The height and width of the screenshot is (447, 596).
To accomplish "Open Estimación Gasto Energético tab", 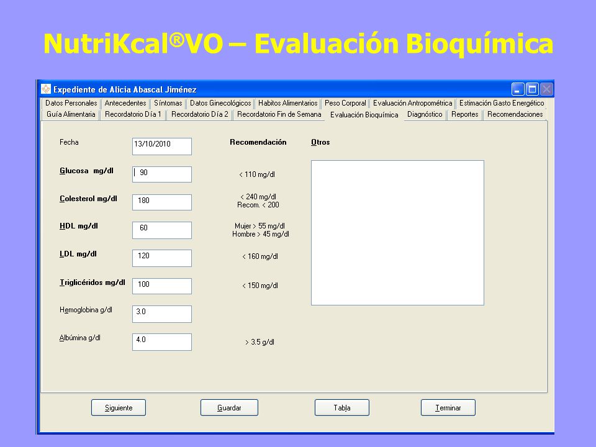I will click(x=502, y=103).
